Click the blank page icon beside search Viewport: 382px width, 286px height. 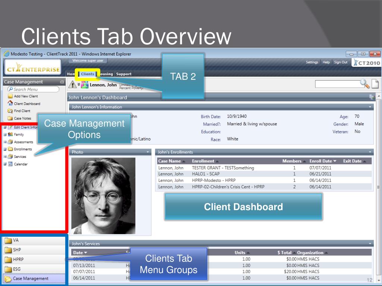(x=375, y=84)
